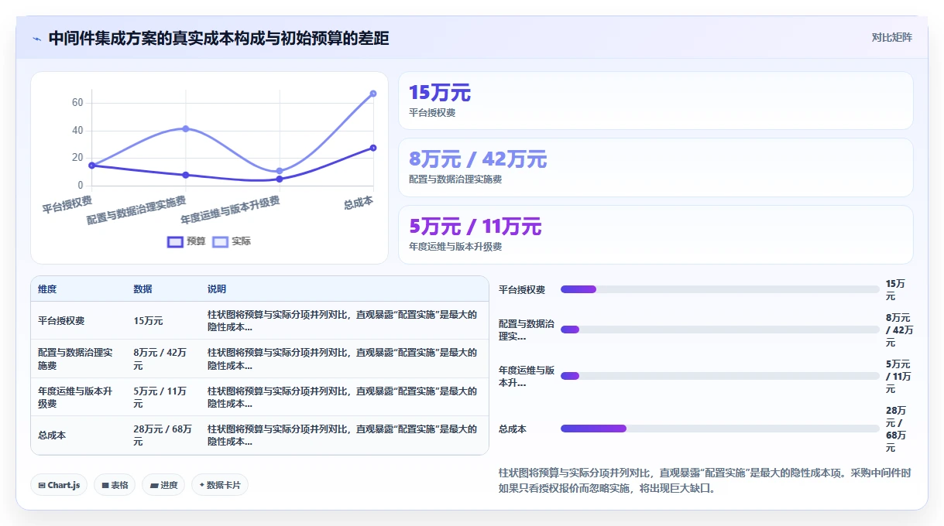Viewport: 944px width, 526px height.
Task: Click the 实际 data point at 总成本
Action: pyautogui.click(x=373, y=94)
